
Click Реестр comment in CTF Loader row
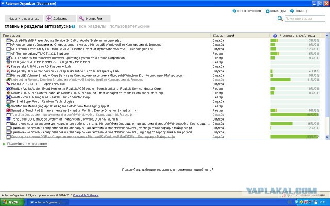(x=218, y=58)
